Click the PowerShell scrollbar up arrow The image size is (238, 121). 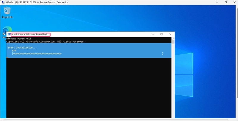(x=173, y=39)
